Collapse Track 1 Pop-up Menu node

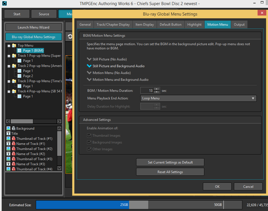point(9,56)
